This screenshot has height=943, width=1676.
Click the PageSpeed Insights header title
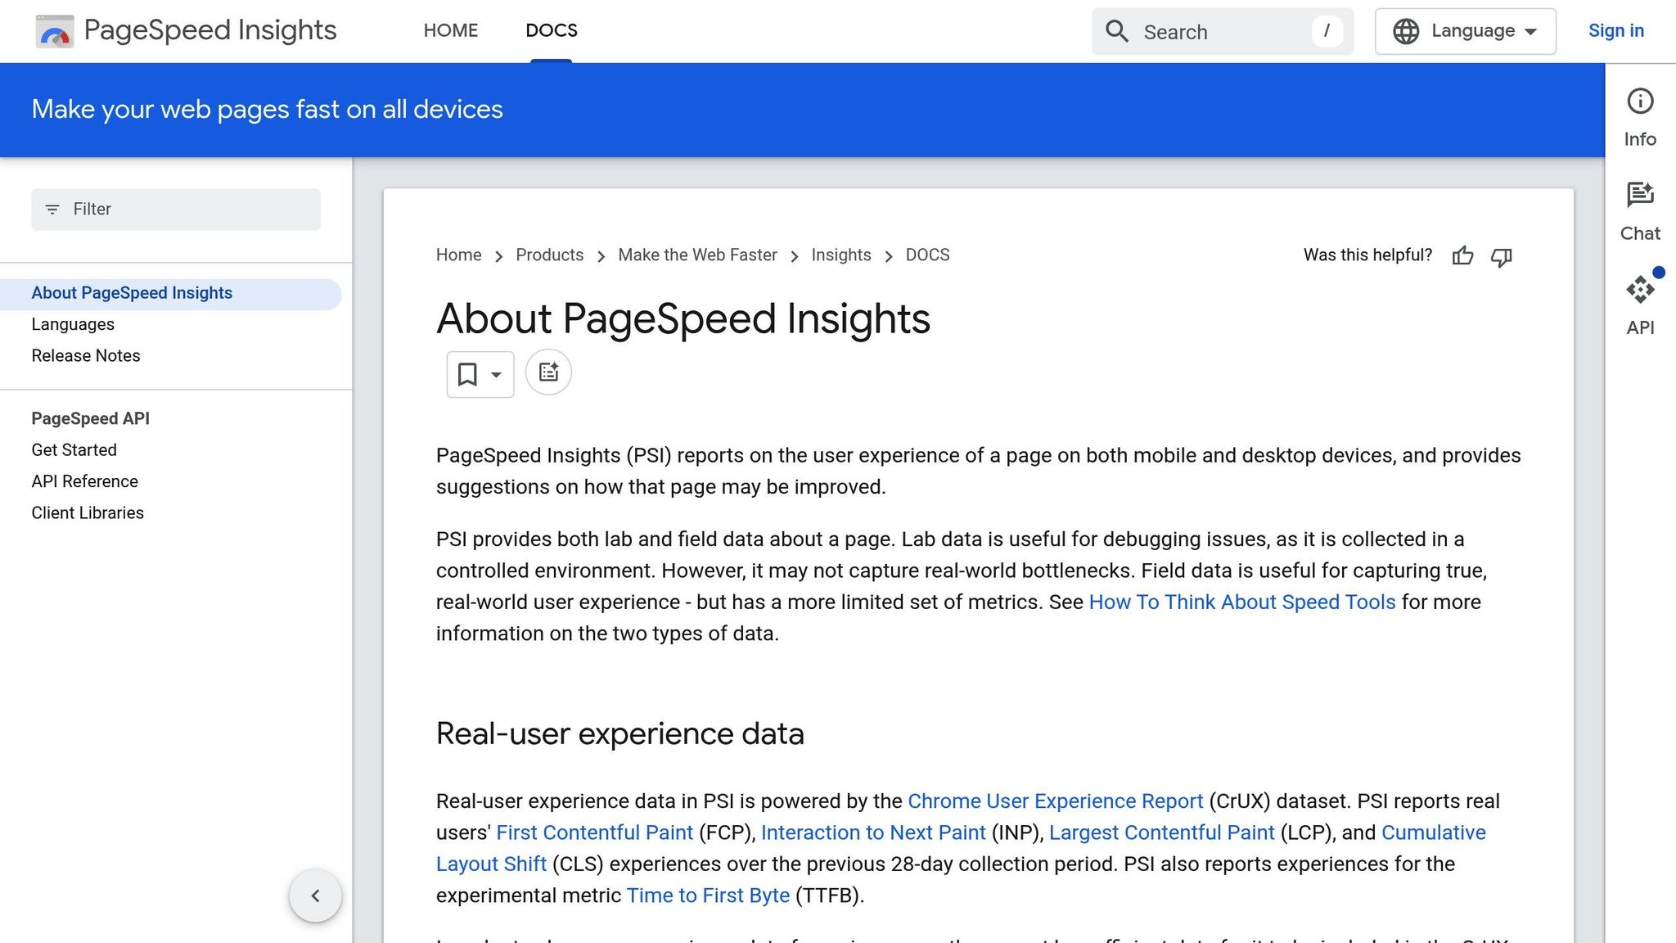click(210, 30)
